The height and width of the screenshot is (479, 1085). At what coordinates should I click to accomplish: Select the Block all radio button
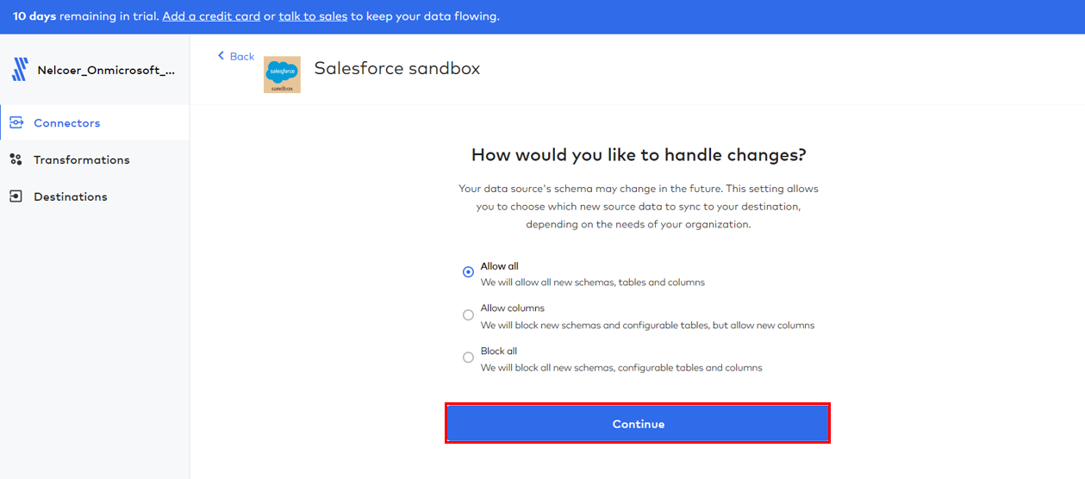pyautogui.click(x=468, y=358)
